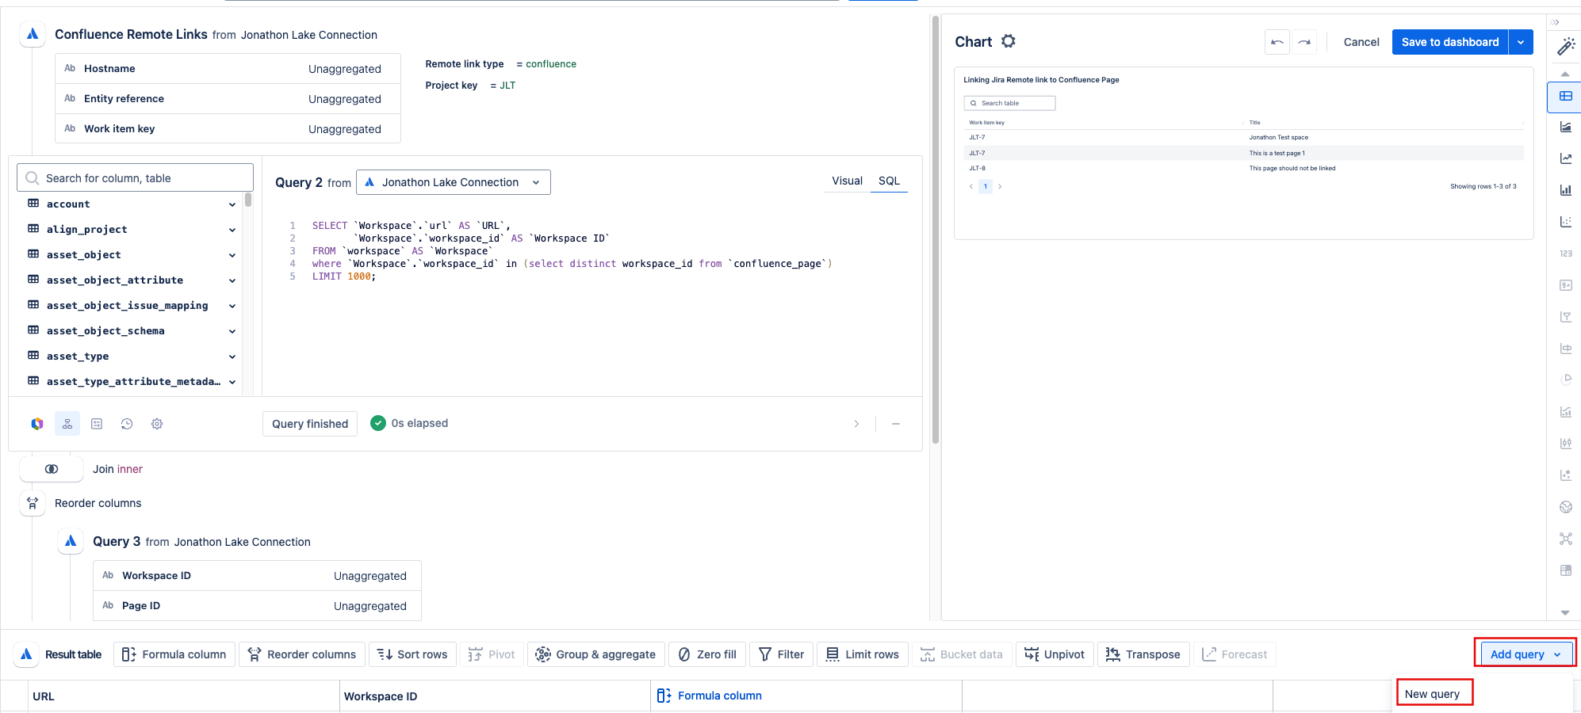This screenshot has height=713, width=1581.
Task: Toggle the schema browser icon under table list
Action: (67, 424)
